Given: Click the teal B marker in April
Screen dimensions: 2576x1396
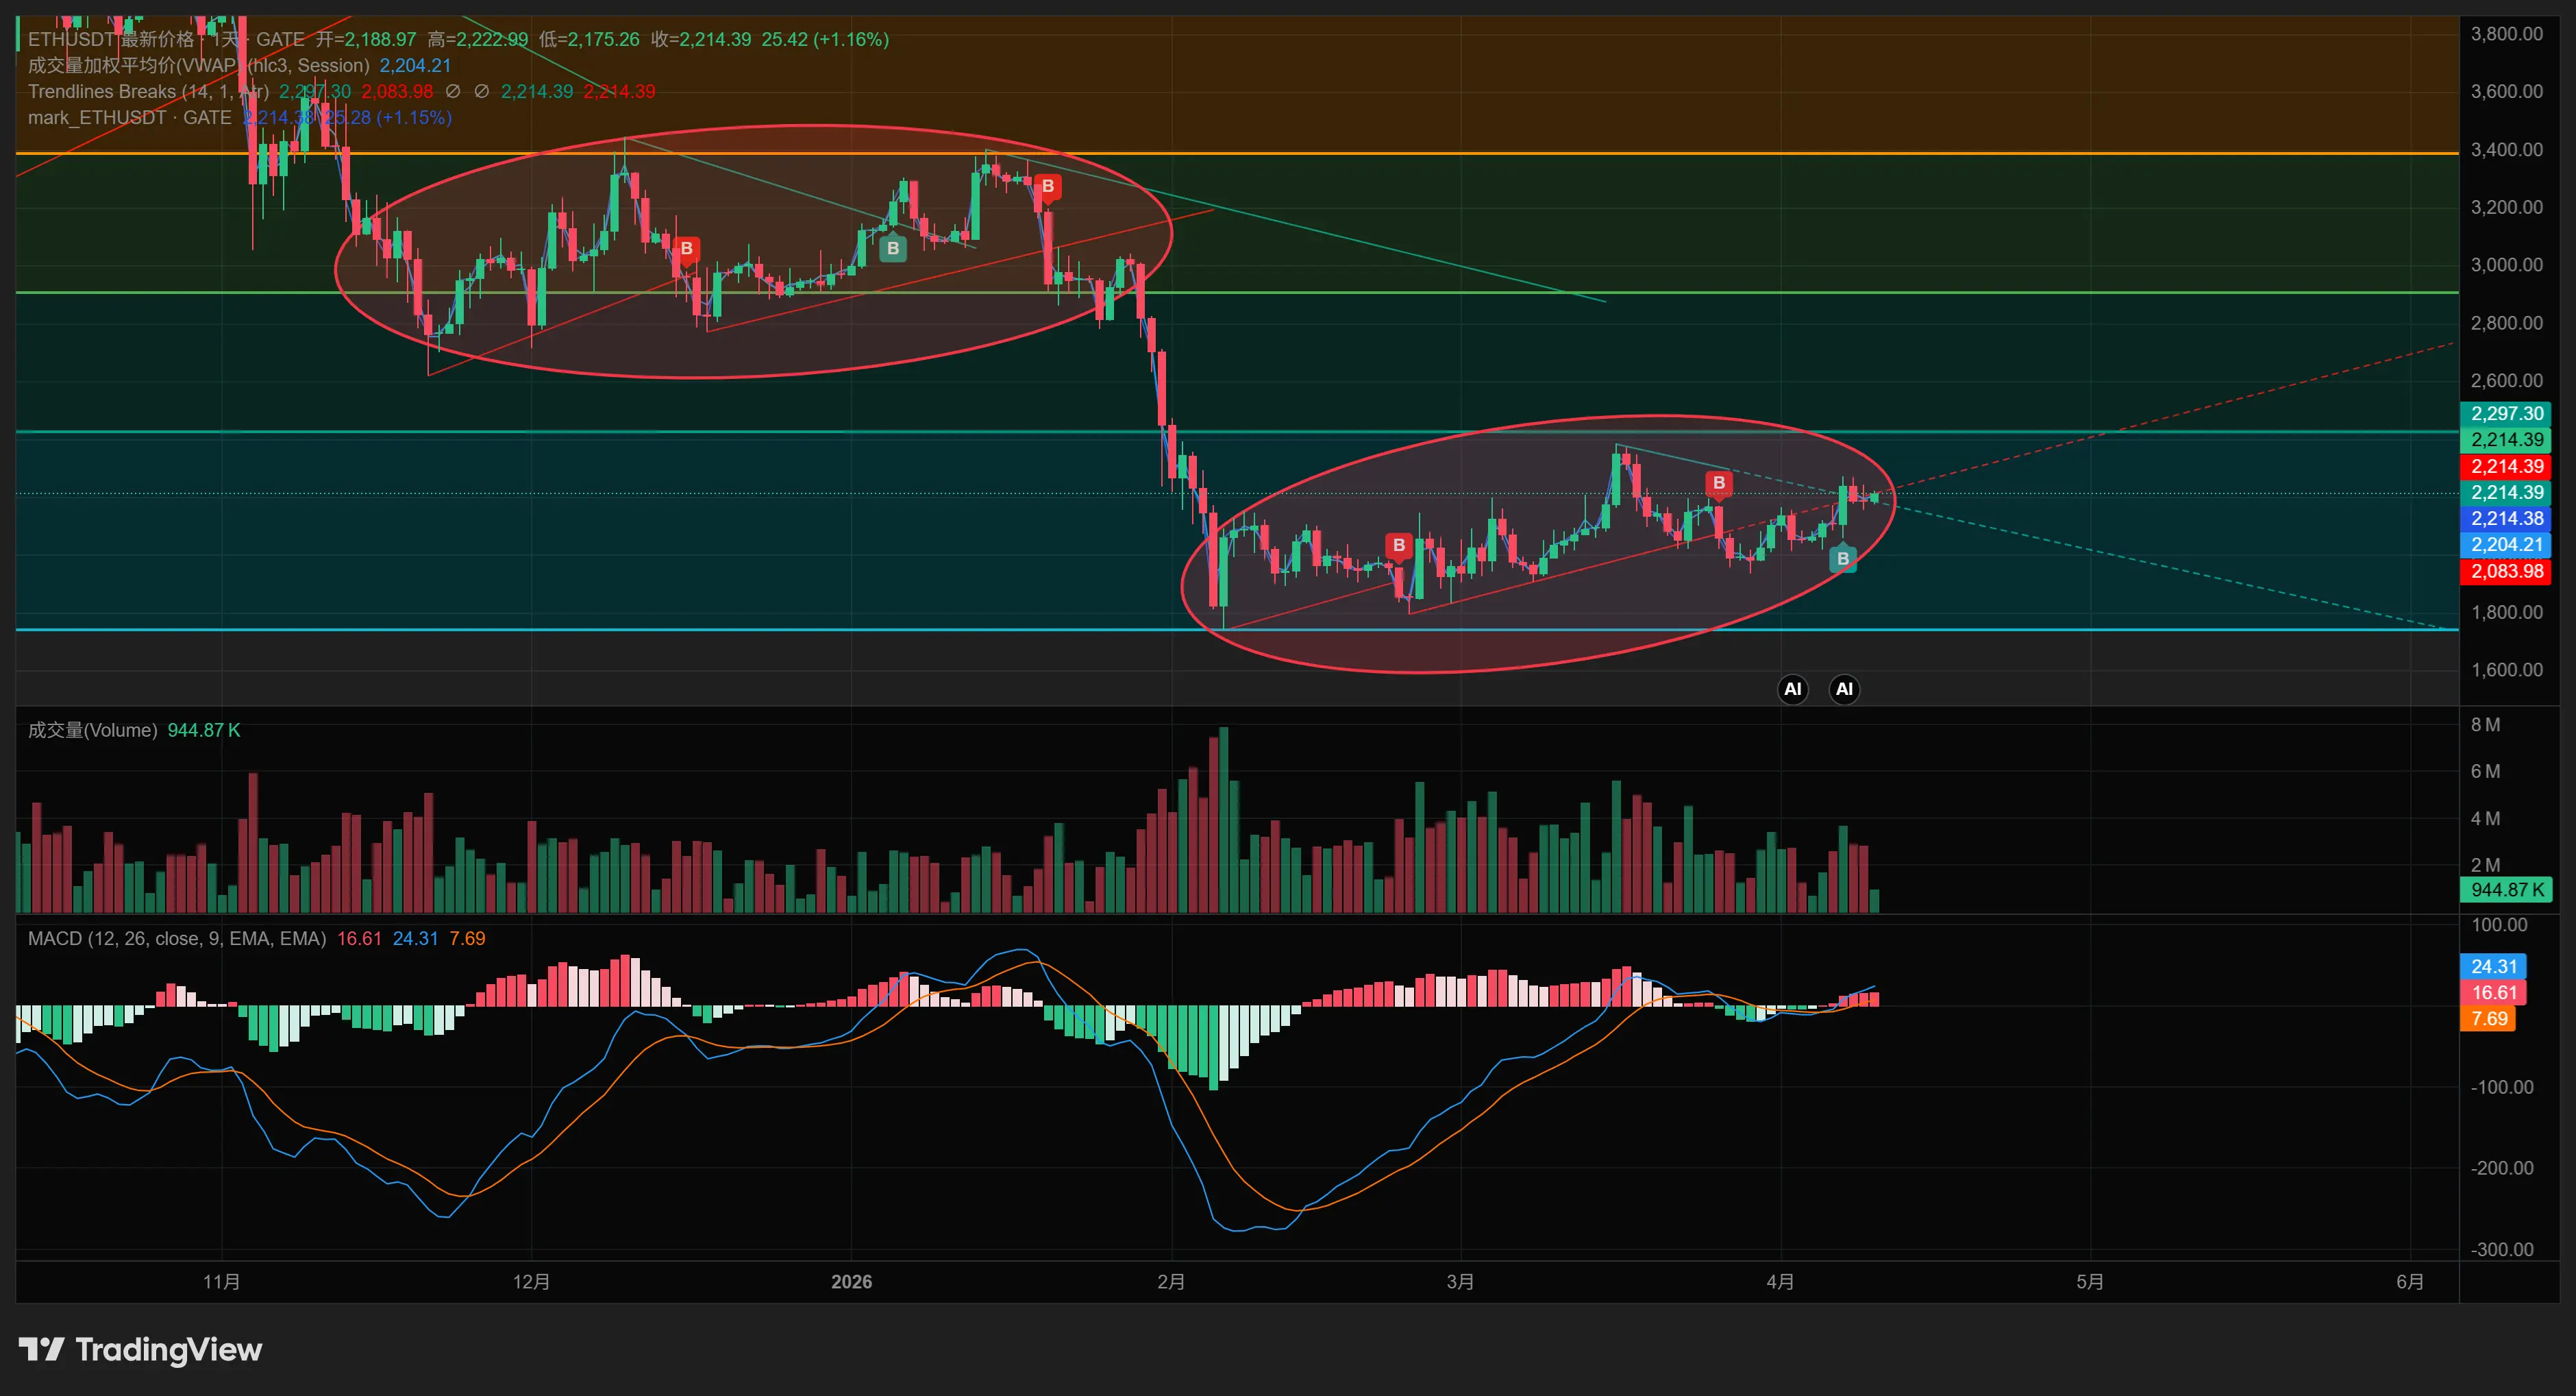Looking at the screenshot, I should [x=1842, y=559].
